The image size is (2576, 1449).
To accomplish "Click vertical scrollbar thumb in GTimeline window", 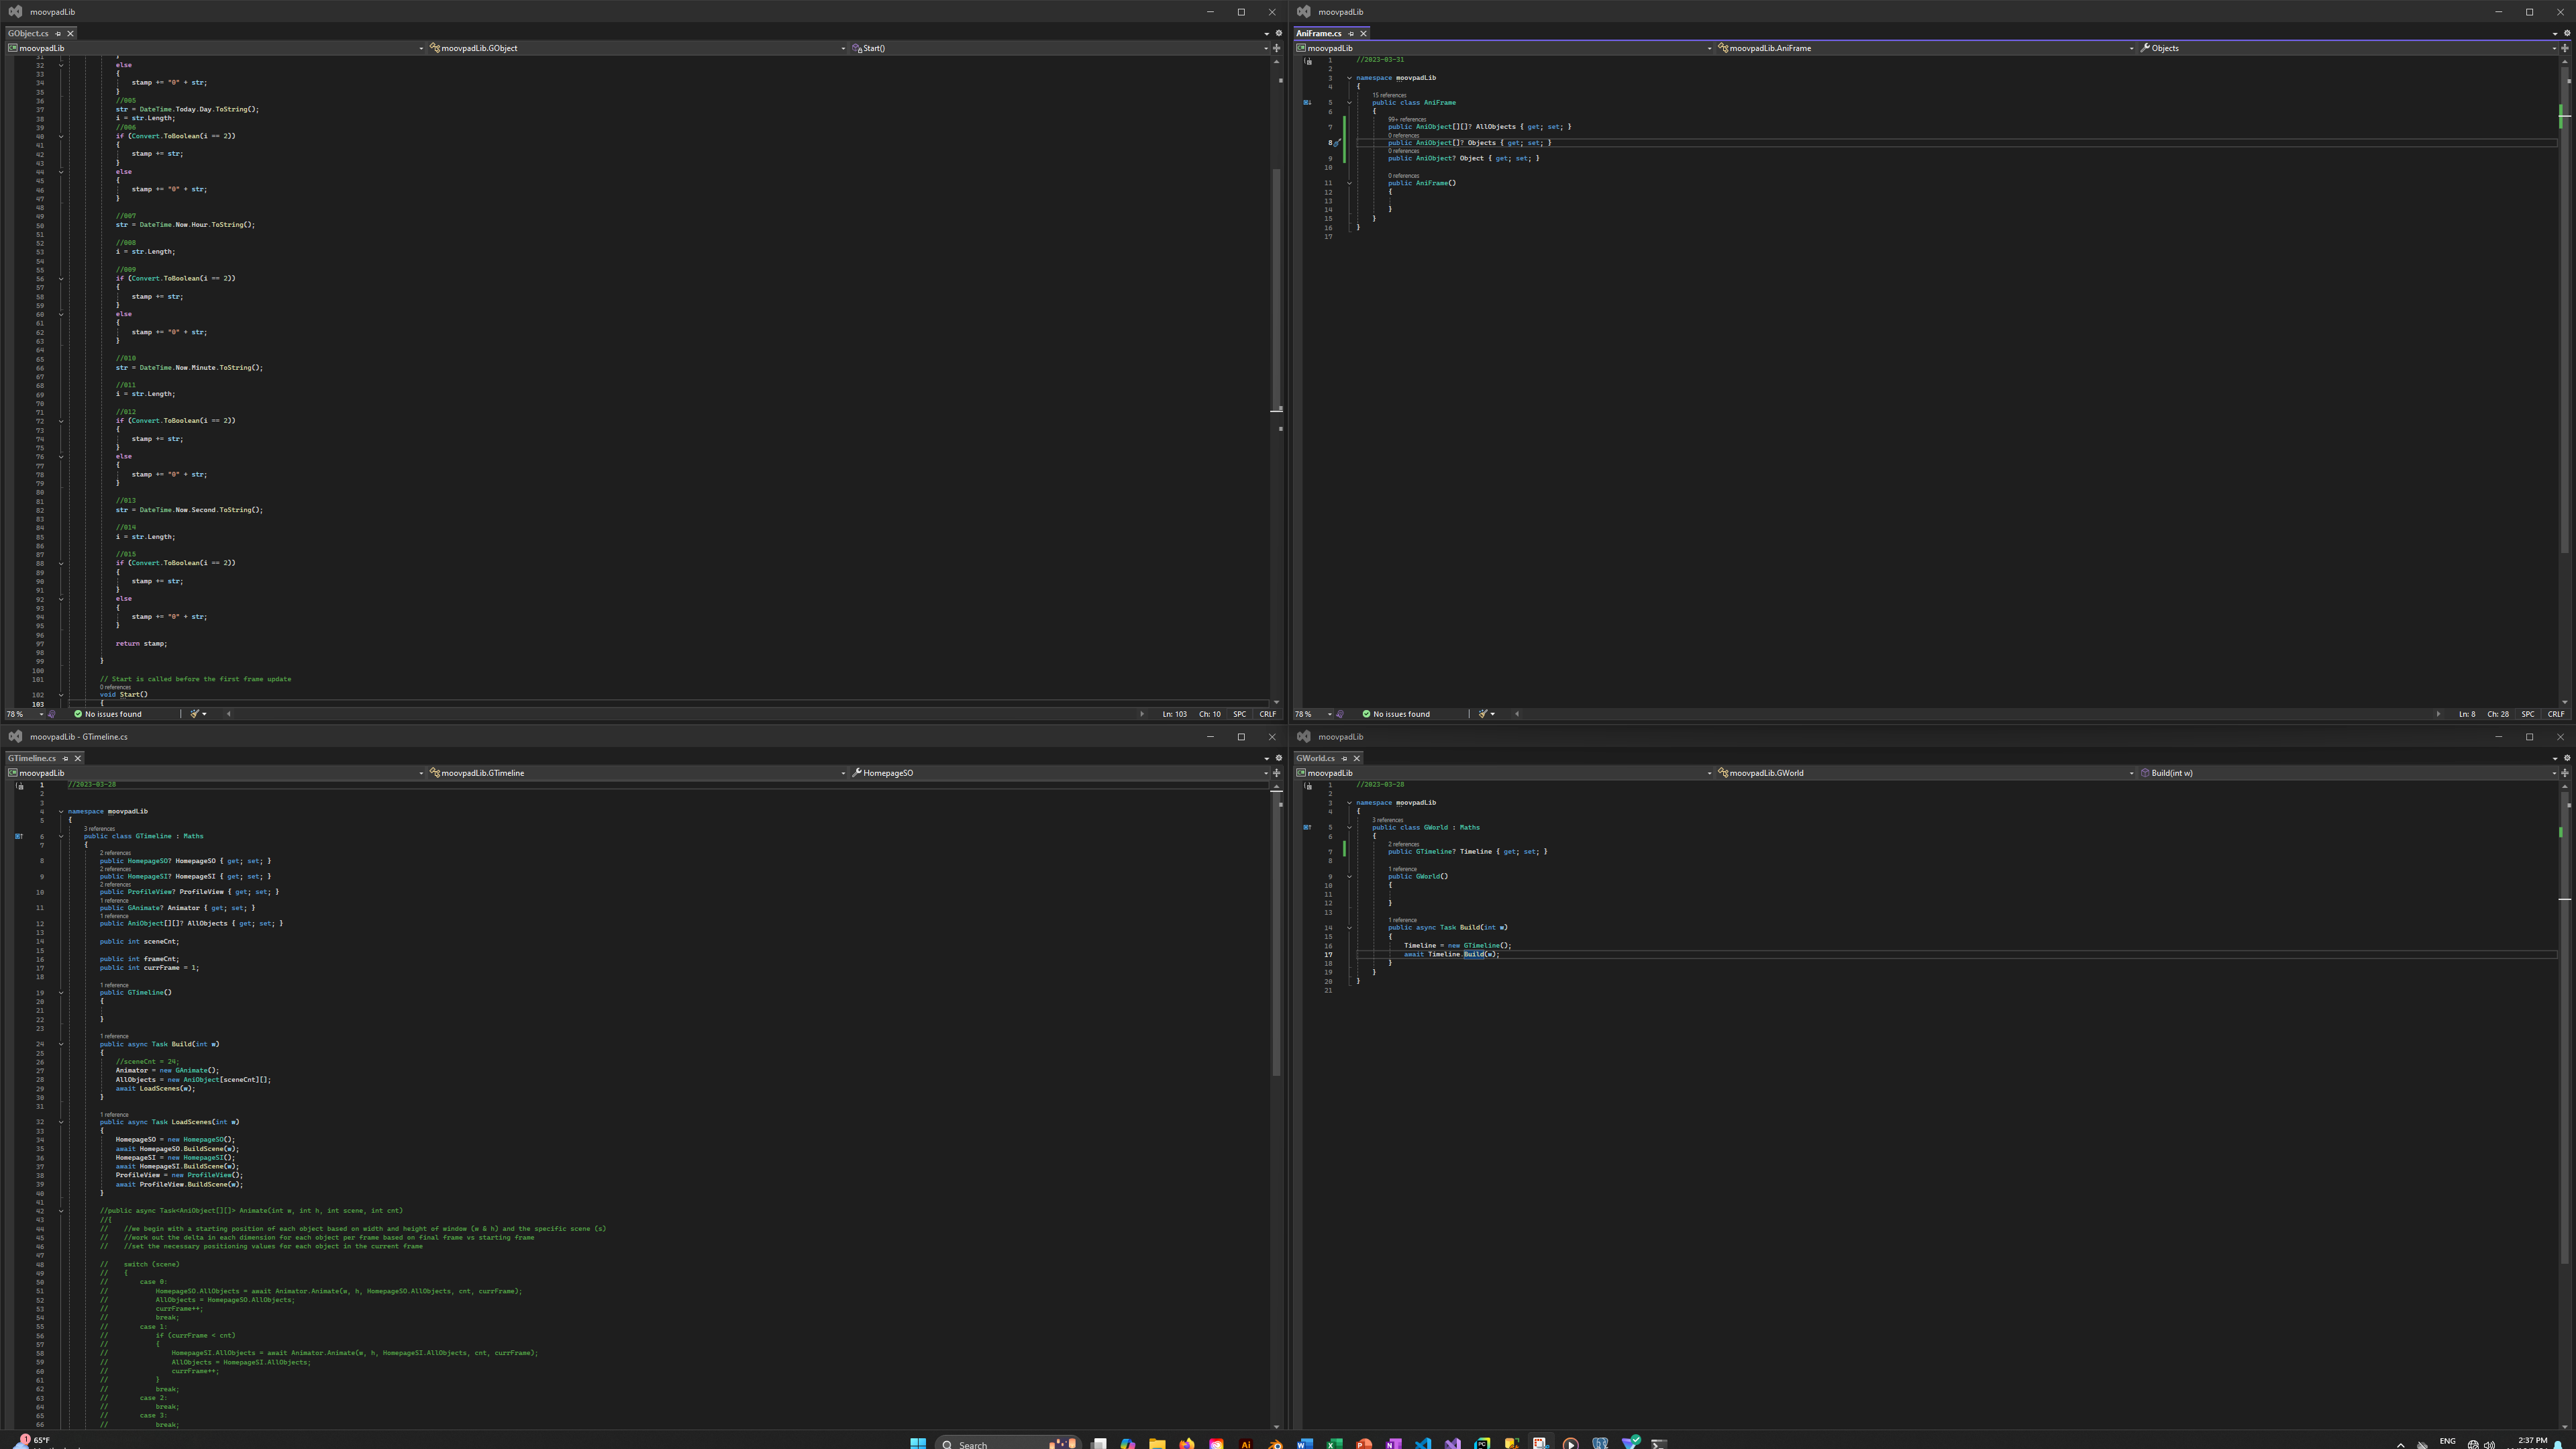I will pos(1276,935).
